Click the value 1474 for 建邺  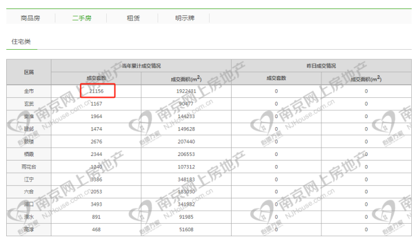[96, 129]
